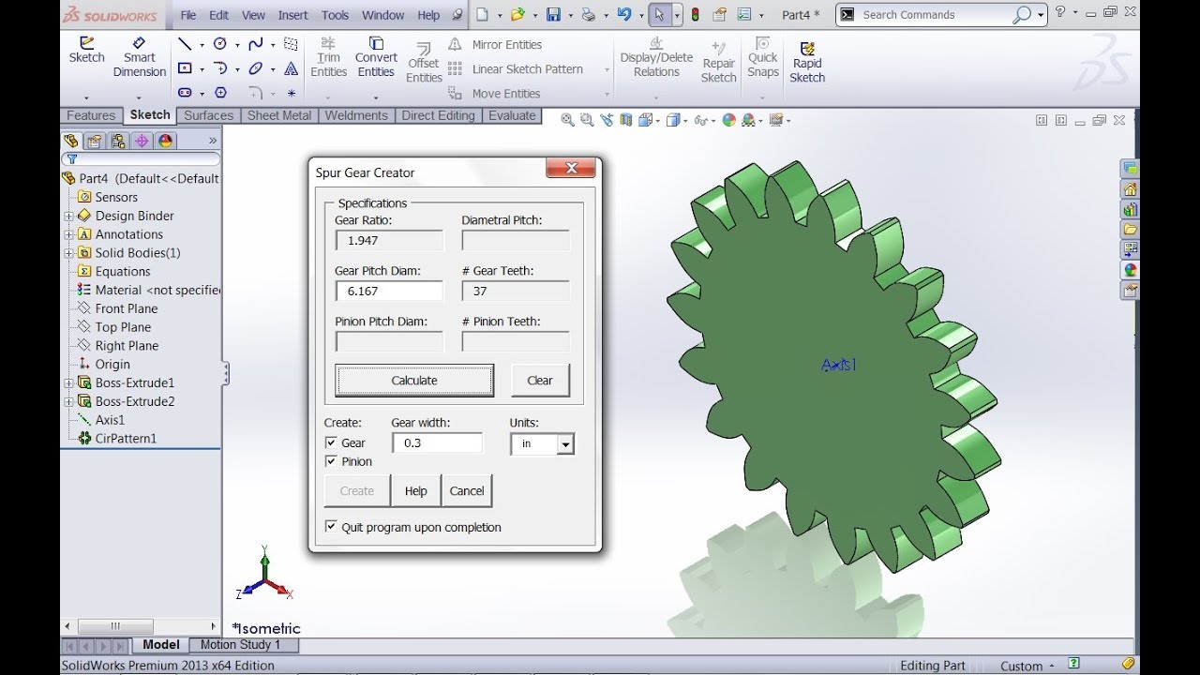The image size is (1200, 675).
Task: Click the Cancel button
Action: pyautogui.click(x=467, y=490)
